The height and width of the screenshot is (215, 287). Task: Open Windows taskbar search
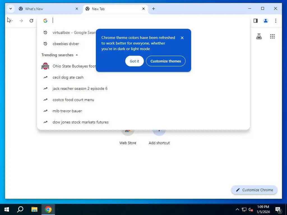coord(20,209)
